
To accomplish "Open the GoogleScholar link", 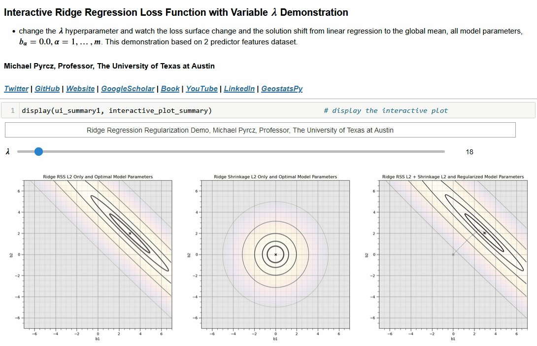I will tap(128, 89).
